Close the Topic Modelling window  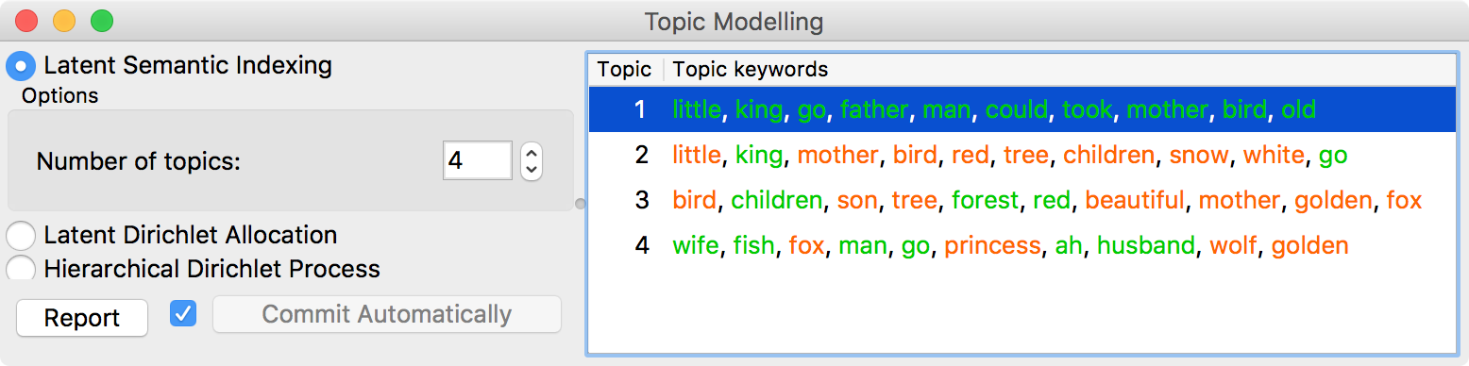[x=25, y=21]
